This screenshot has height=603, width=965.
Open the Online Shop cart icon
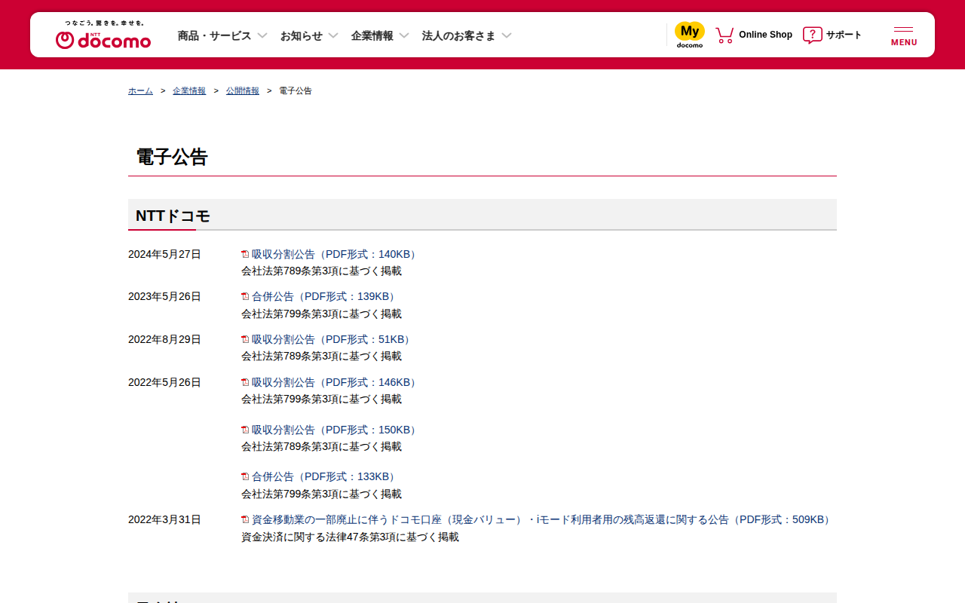point(725,35)
